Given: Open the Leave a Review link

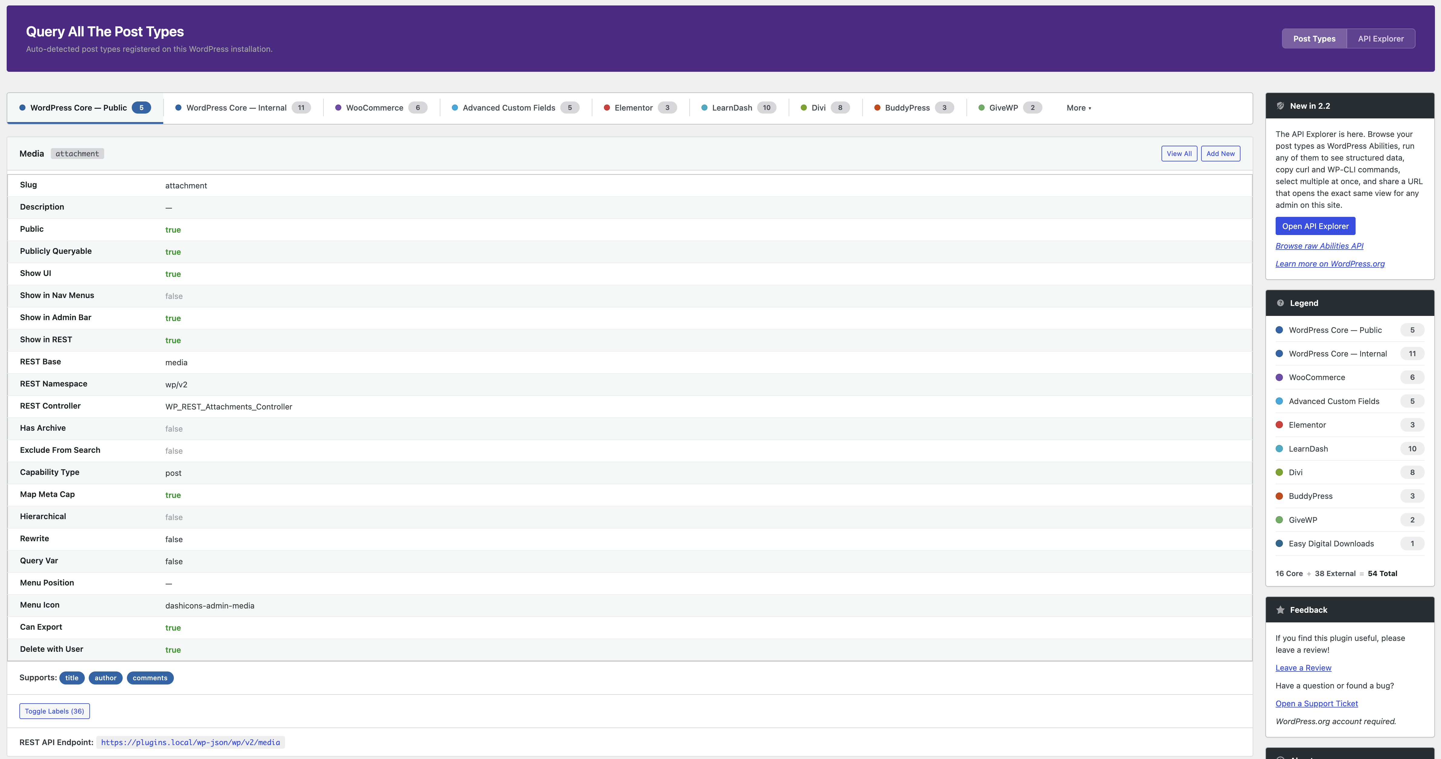Looking at the screenshot, I should tap(1303, 668).
